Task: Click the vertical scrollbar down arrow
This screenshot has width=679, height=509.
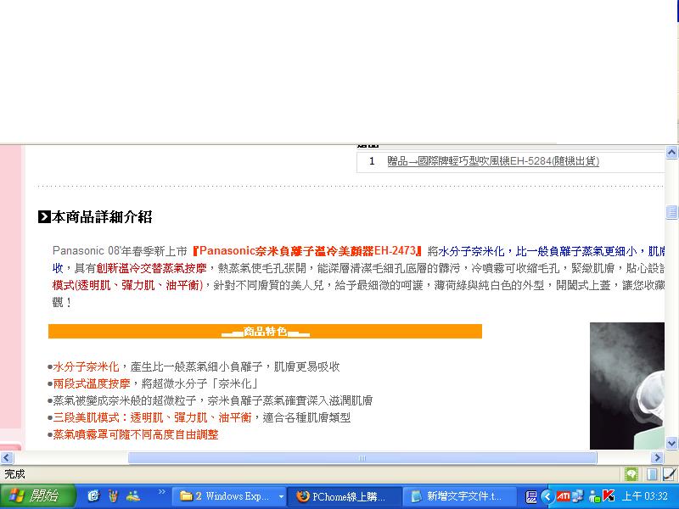Action: (671, 443)
